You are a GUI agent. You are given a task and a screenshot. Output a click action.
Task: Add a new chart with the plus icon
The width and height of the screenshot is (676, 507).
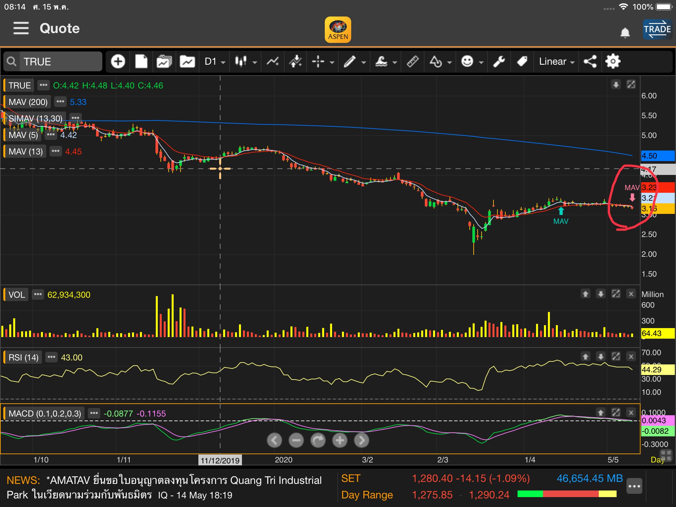tap(118, 62)
